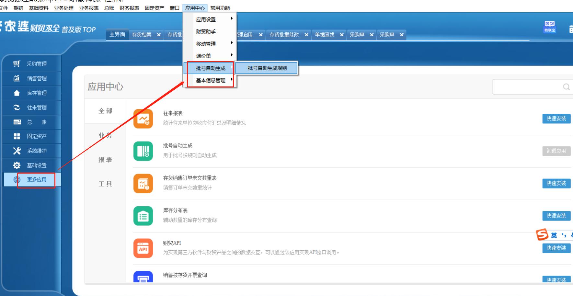
Task: Click 卸载应用 for 批号自动生成
Action: click(556, 151)
